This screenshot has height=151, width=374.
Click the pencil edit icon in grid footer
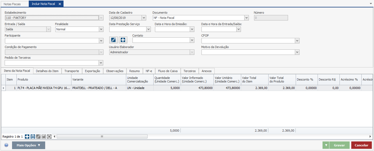click(38, 137)
